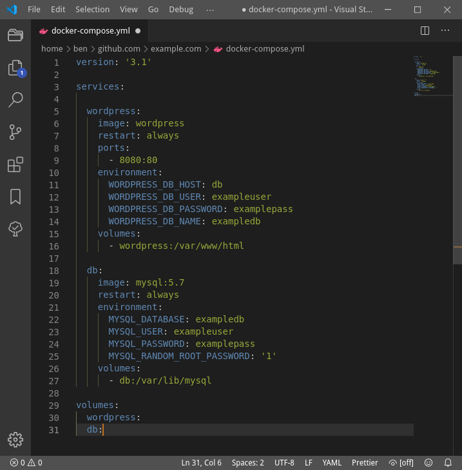The height and width of the screenshot is (470, 462).
Task: Open notifications bell in status bar
Action: click(448, 463)
